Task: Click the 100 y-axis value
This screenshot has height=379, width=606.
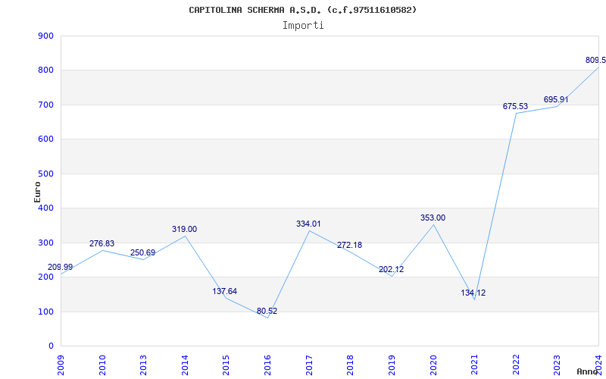Action: pyautogui.click(x=45, y=312)
